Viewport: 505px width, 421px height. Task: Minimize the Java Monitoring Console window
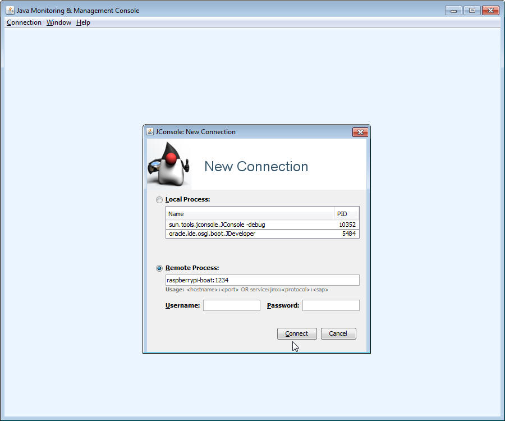[453, 11]
